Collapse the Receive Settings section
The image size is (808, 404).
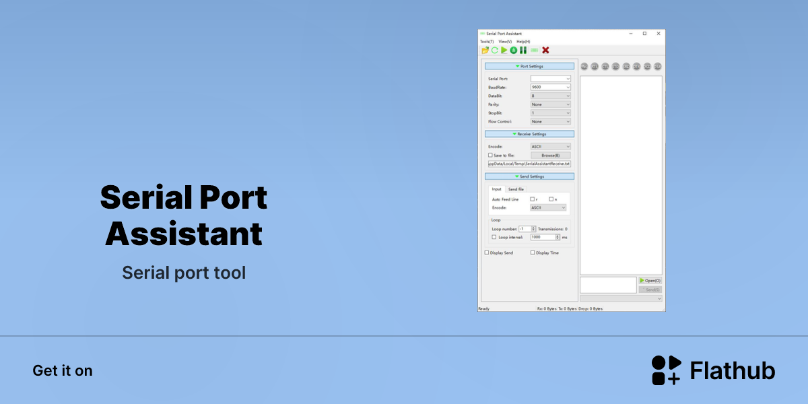click(530, 134)
